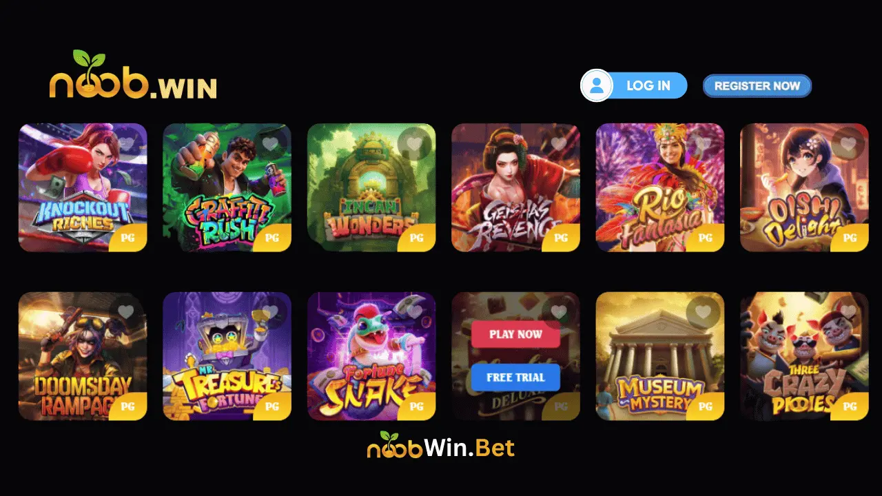882x496 pixels.
Task: Favorite Knockout Riches with its heart icon
Action: coord(126,144)
